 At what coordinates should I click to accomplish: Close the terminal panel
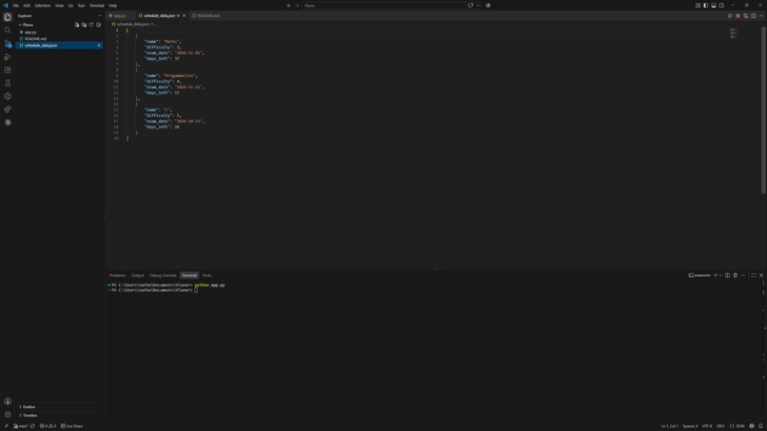coord(761,275)
